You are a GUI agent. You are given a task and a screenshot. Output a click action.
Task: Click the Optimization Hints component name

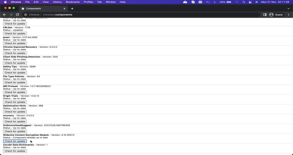point(14,106)
